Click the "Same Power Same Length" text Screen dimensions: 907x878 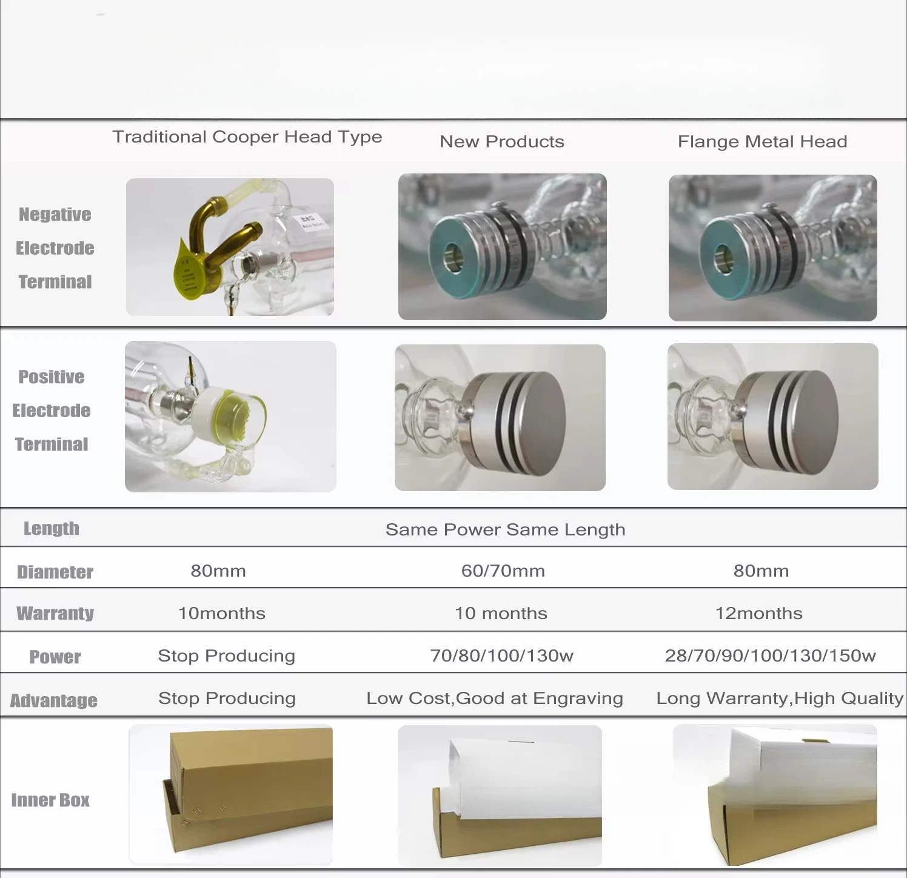tap(506, 530)
